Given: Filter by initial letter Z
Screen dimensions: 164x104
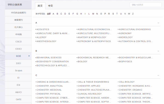Looking at the screenshot, I should [x=133, y=14].
